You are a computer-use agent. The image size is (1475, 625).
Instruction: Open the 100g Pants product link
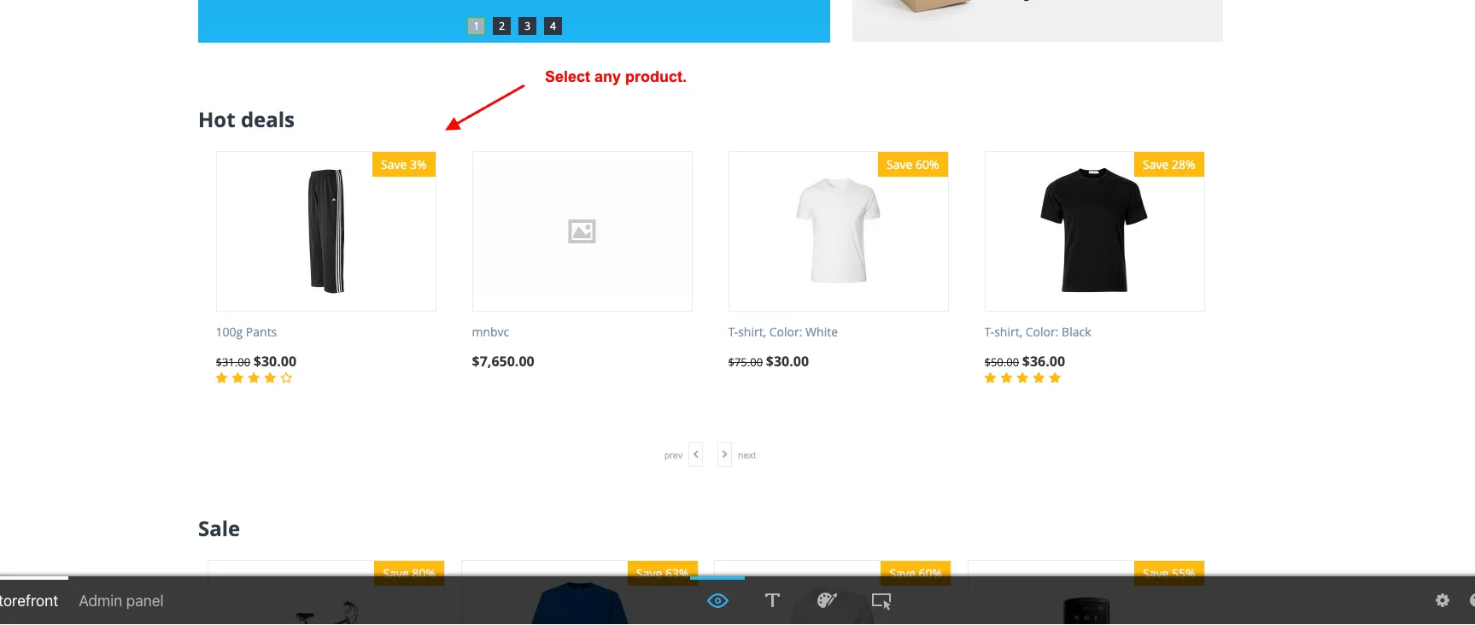pos(246,332)
